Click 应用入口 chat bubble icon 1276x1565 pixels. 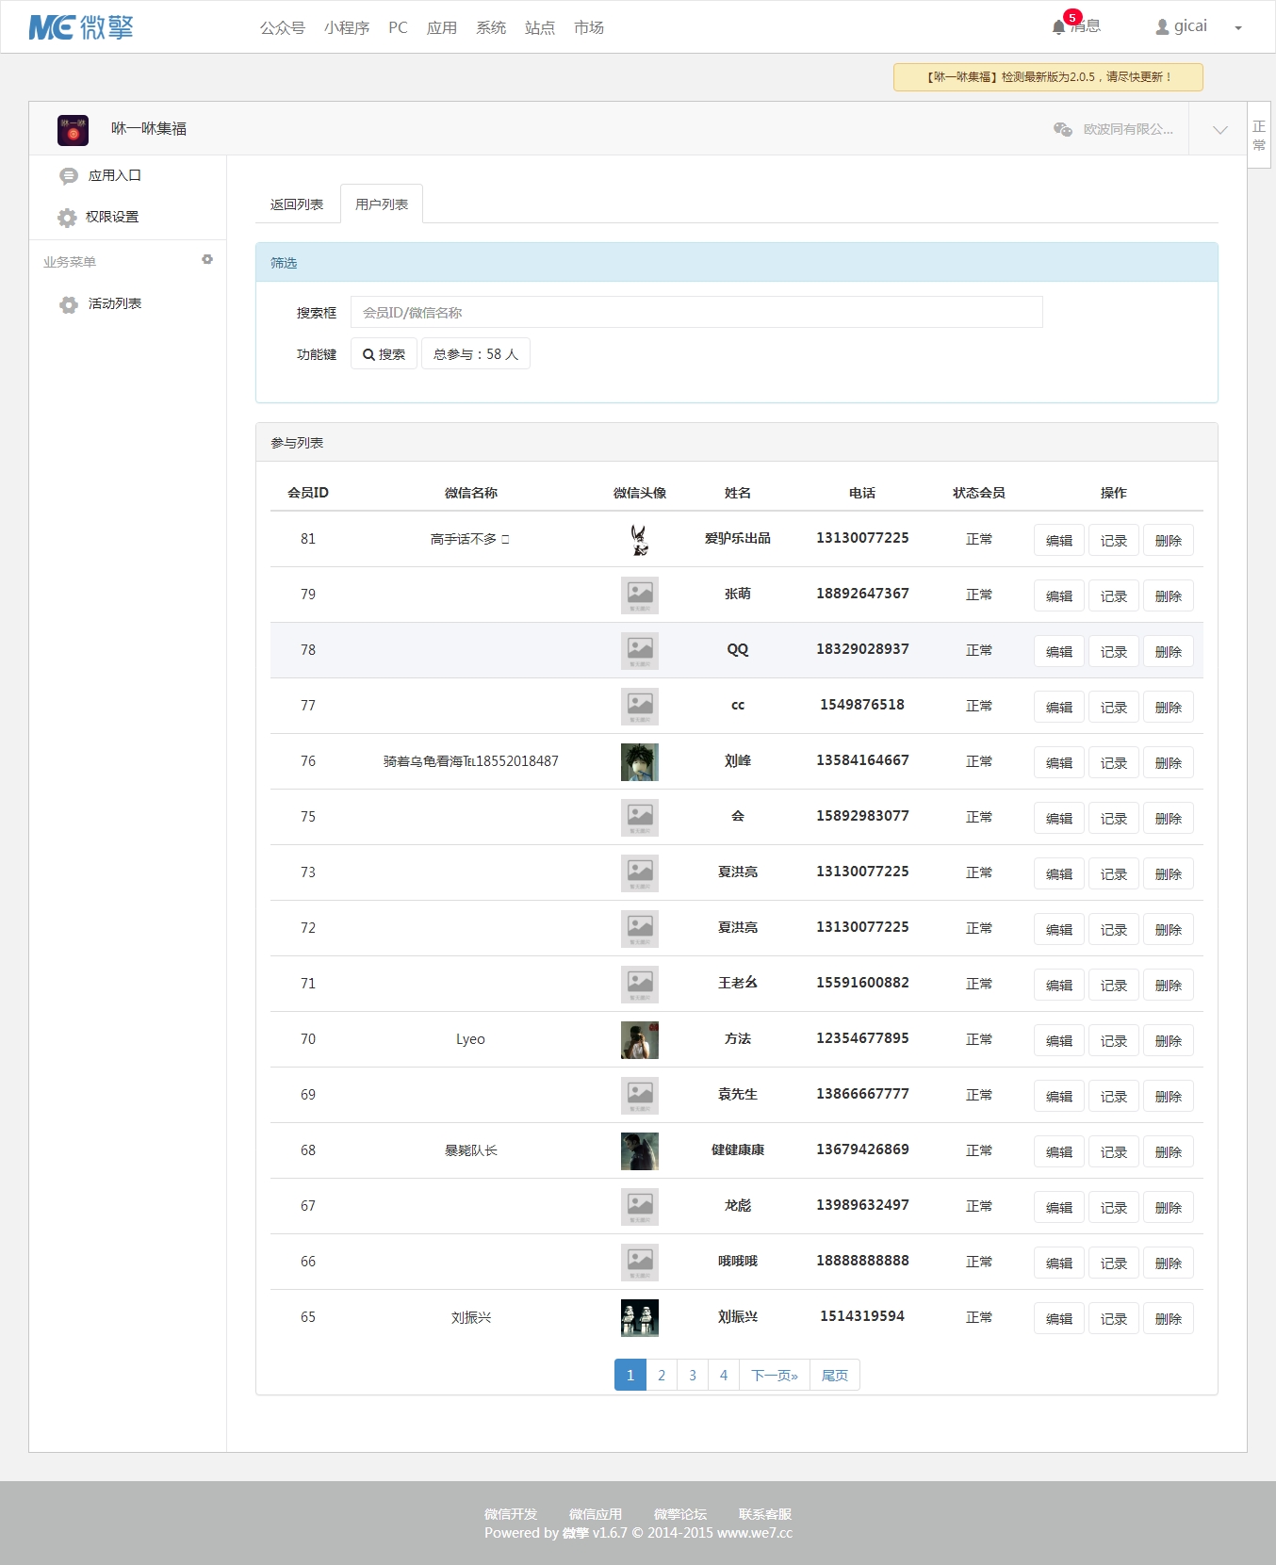click(x=68, y=176)
